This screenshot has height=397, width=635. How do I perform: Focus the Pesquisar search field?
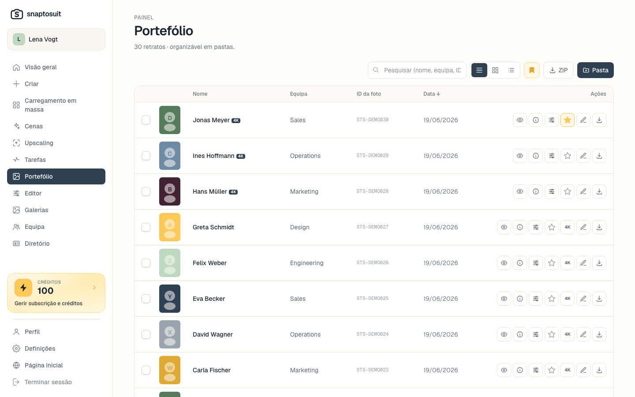(x=417, y=70)
